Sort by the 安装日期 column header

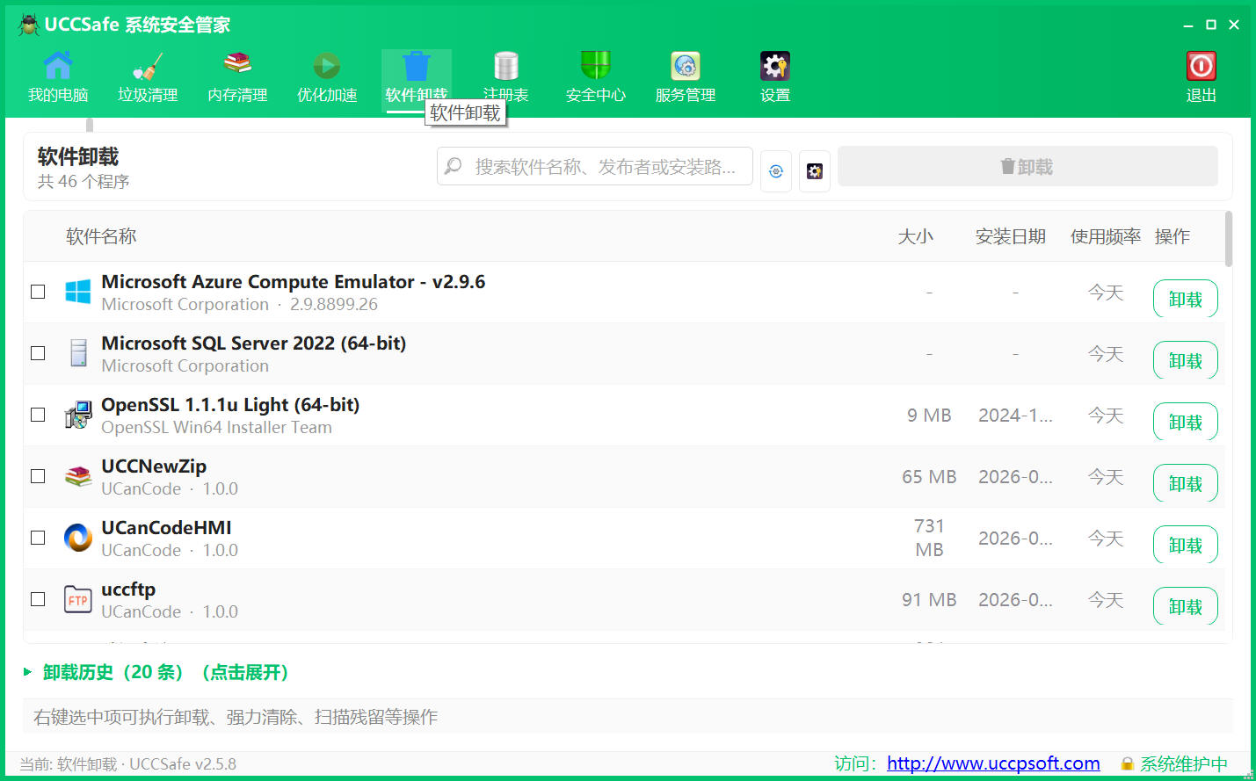point(1011,236)
